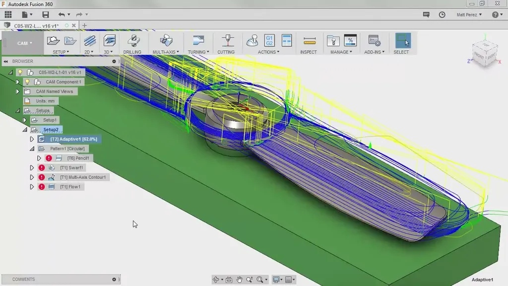The height and width of the screenshot is (286, 508).
Task: Open the CAM workspace dropdown
Action: pos(24,43)
